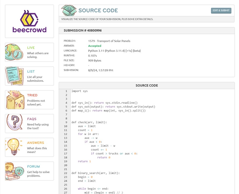Open the LIVE menu heading
This screenshot has height=194, width=239.
click(x=31, y=48)
